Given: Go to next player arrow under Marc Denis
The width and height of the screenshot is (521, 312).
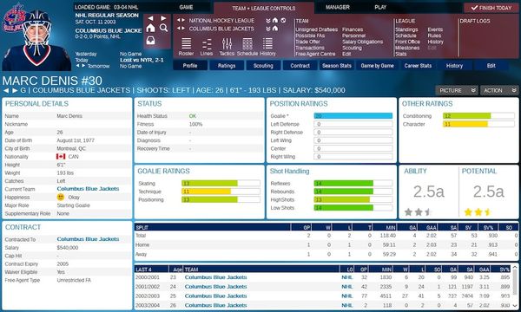Looking at the screenshot, I should (x=15, y=90).
